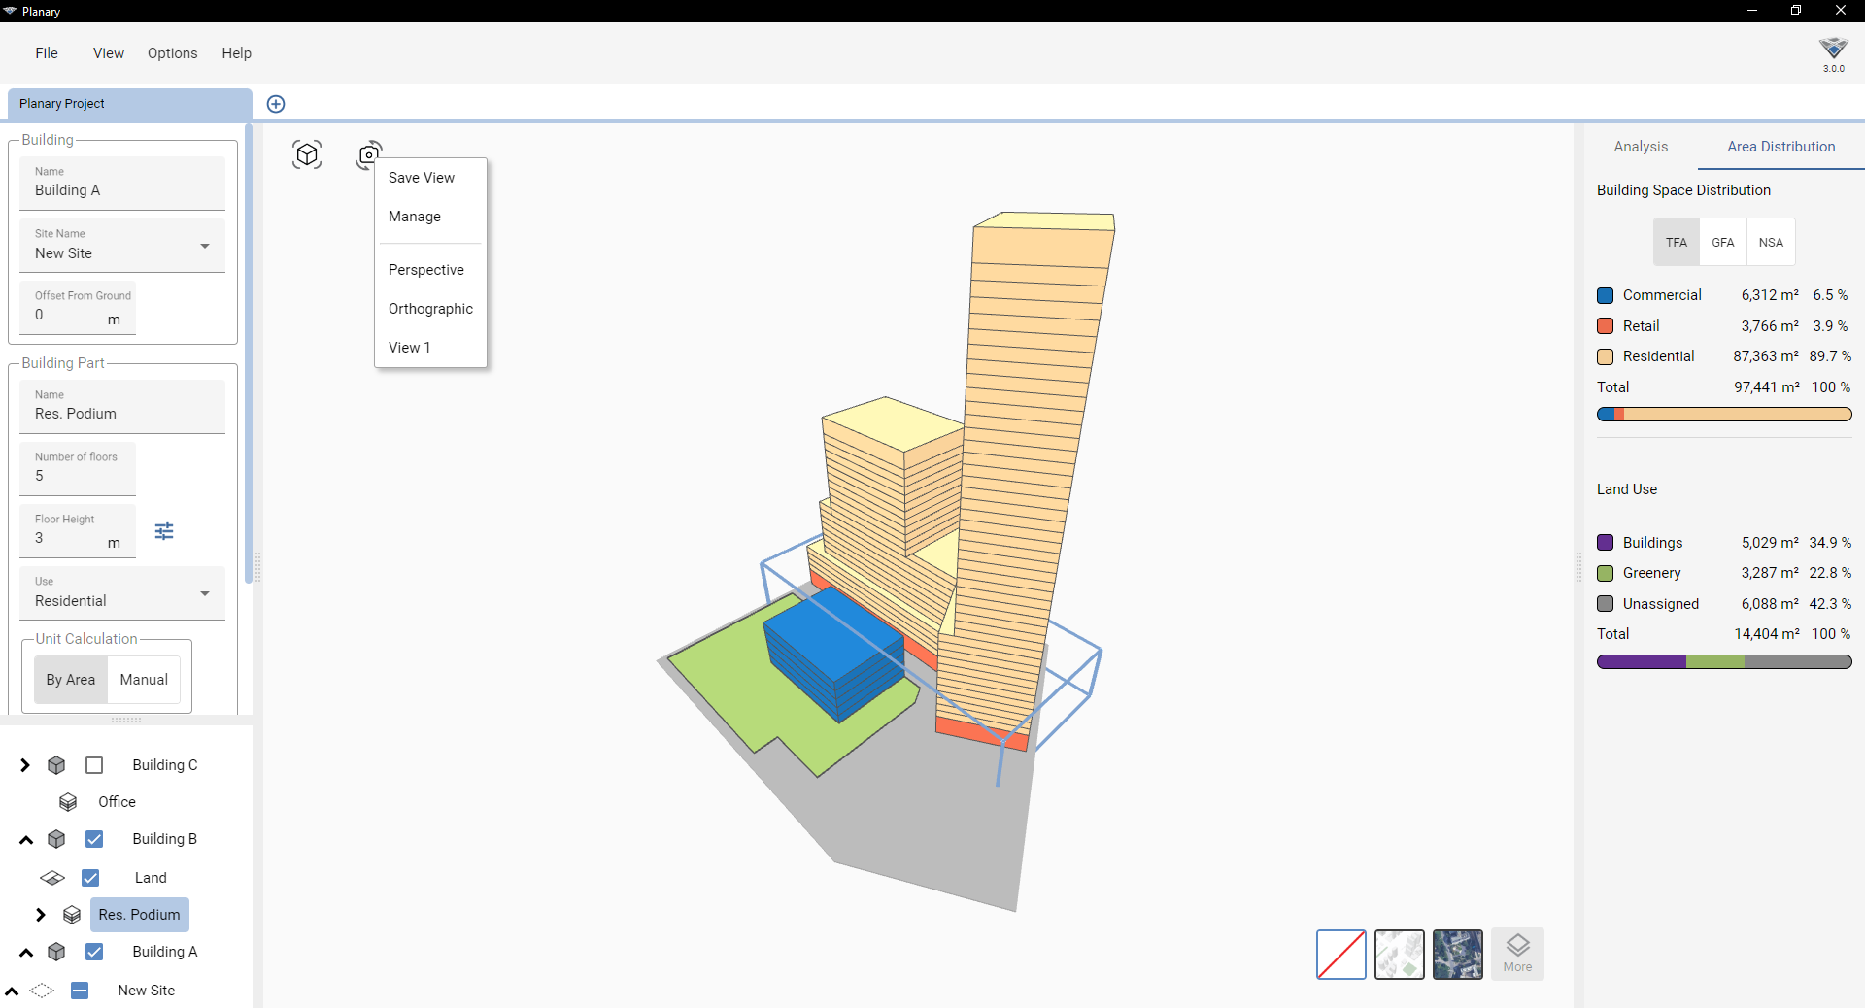Toggle New Site partial checkbox
This screenshot has width=1865, height=1008.
(x=80, y=991)
